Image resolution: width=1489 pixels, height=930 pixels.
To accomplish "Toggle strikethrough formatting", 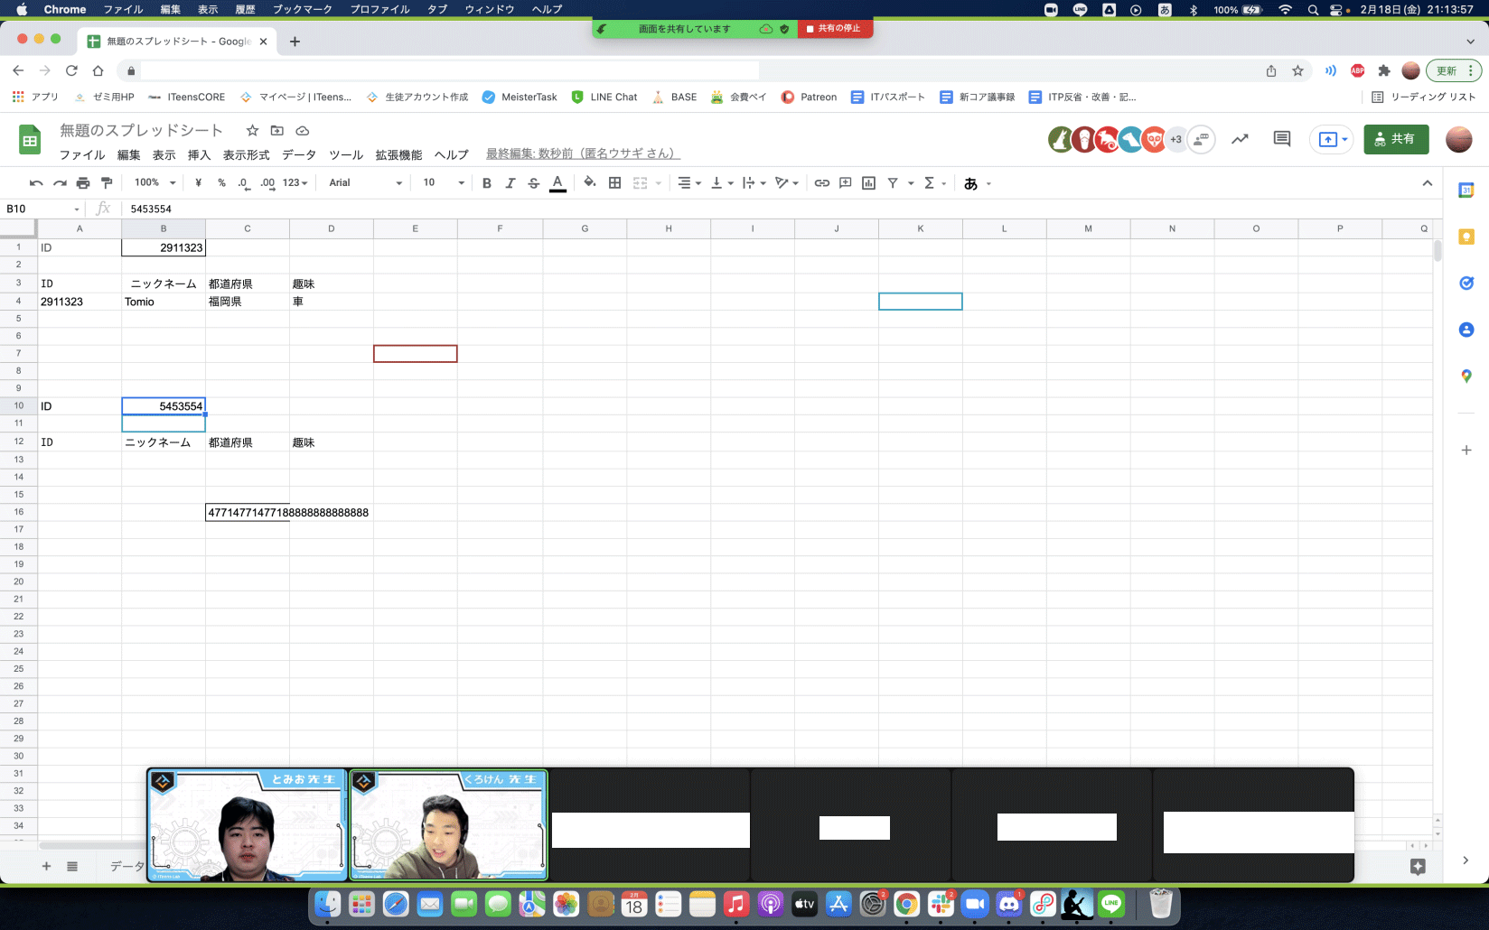I will pos(534,183).
